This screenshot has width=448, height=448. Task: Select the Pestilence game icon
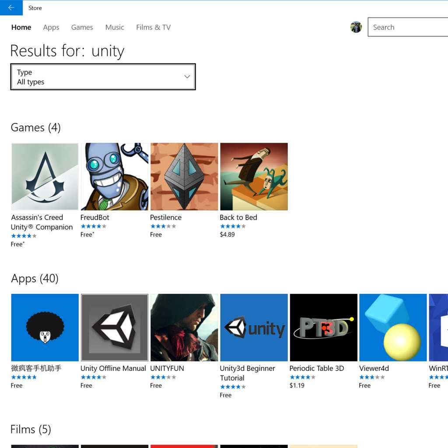coord(184,176)
